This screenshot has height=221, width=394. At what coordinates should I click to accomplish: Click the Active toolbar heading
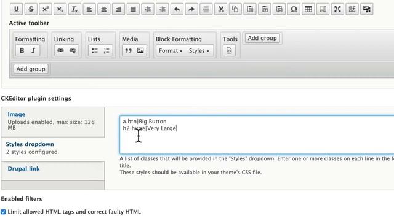(x=29, y=23)
